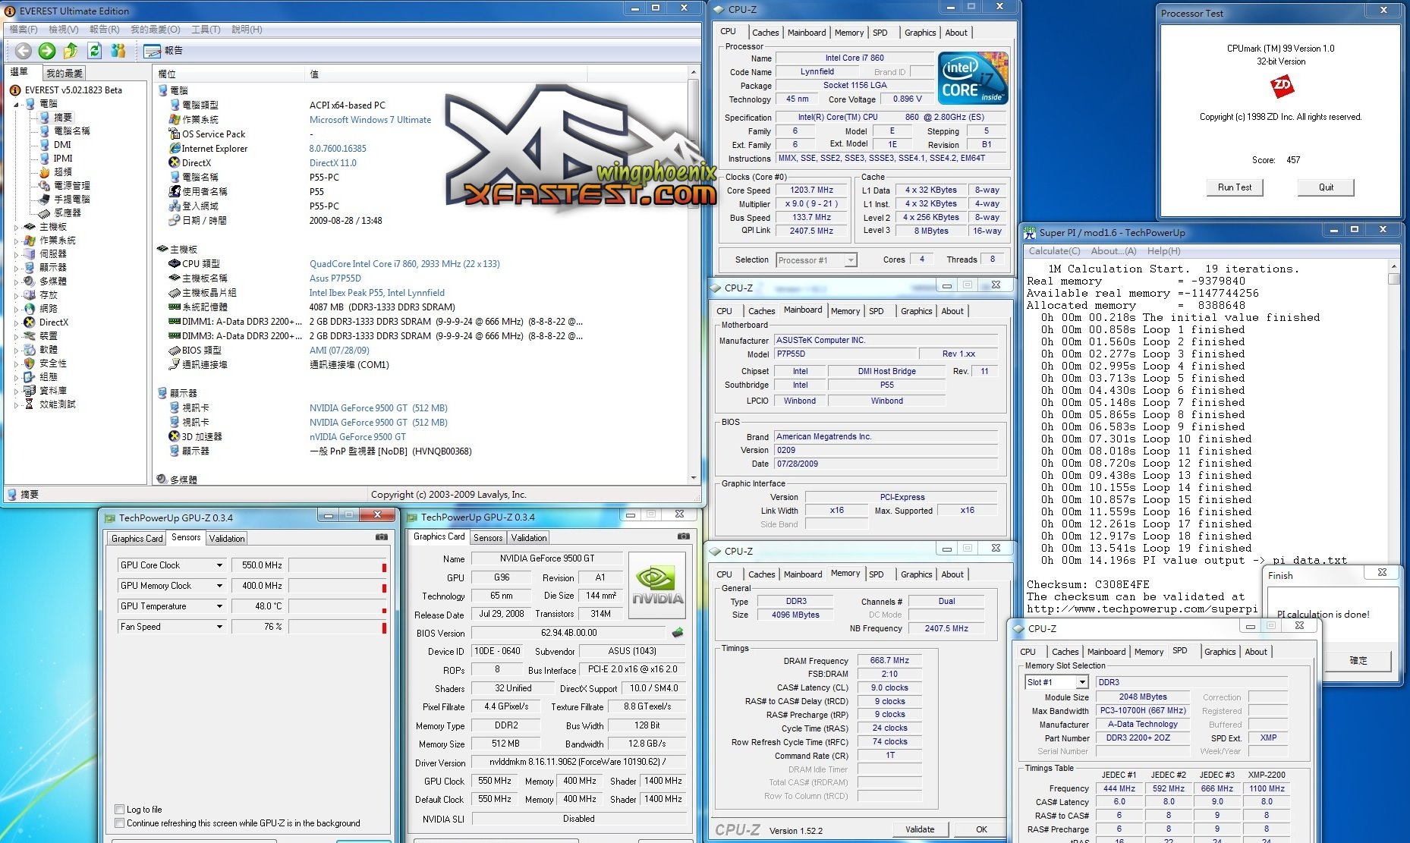Expand the 主機板 motherboard tree node

[17, 227]
